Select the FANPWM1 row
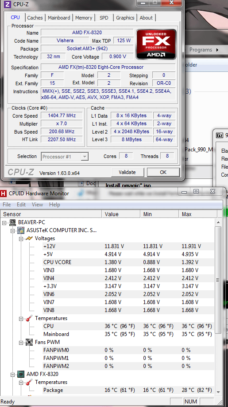The height and width of the screenshot is (407, 228). (x=128, y=358)
